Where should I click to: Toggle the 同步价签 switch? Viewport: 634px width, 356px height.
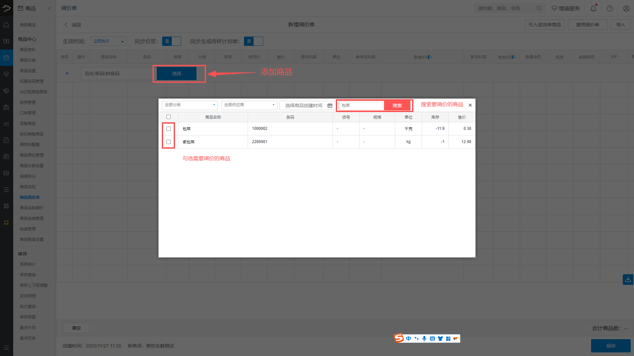(x=172, y=41)
